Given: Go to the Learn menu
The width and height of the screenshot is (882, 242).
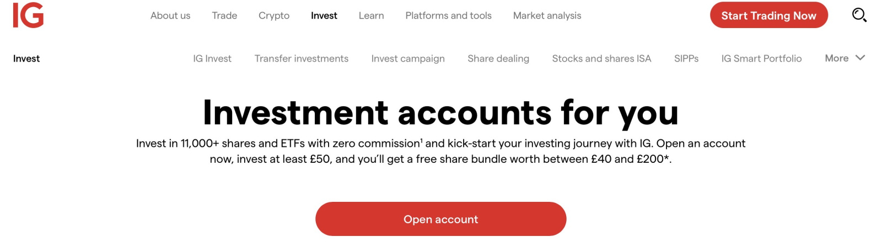Looking at the screenshot, I should (371, 15).
